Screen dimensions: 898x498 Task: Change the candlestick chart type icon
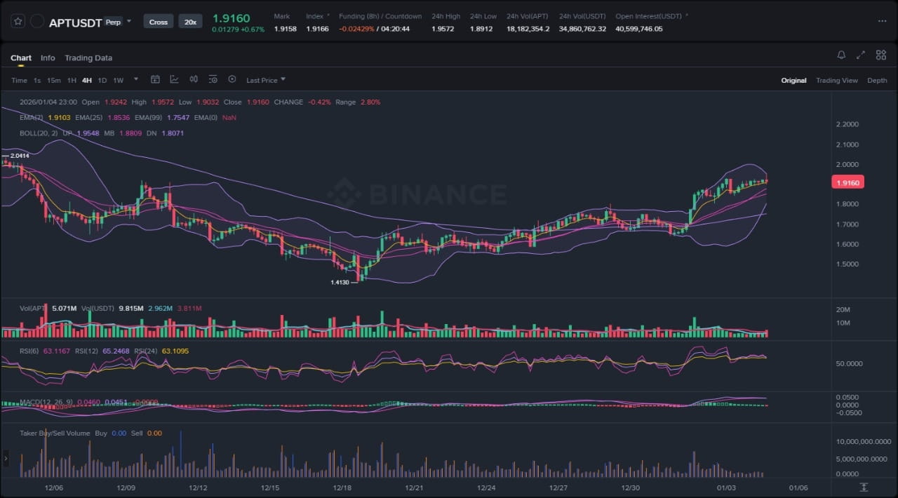194,80
